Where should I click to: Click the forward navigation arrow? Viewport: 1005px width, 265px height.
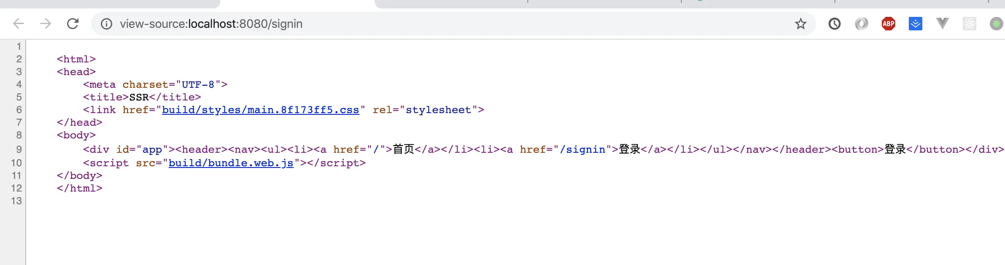click(x=46, y=24)
